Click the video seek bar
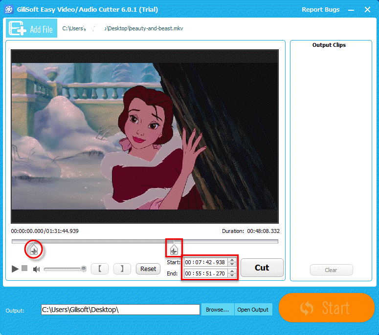 [x=145, y=241]
